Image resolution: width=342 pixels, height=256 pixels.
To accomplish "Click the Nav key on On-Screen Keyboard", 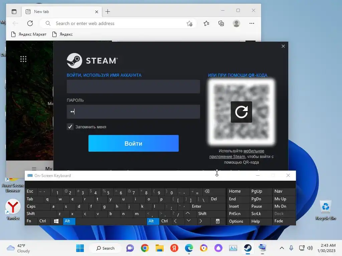I will (x=284, y=191).
